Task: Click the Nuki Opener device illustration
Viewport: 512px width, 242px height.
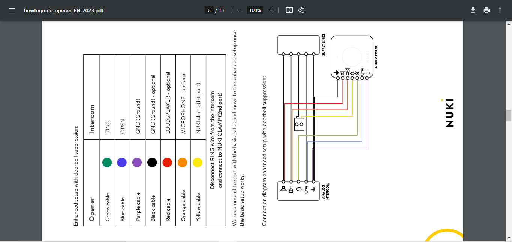Action: coord(352,56)
